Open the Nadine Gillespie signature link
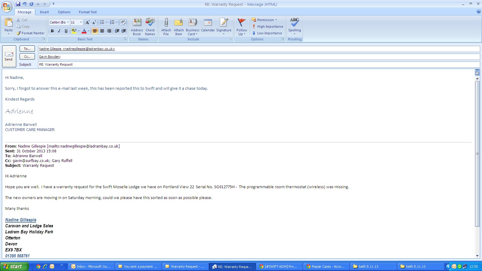The height and width of the screenshot is (271, 482). [21, 220]
